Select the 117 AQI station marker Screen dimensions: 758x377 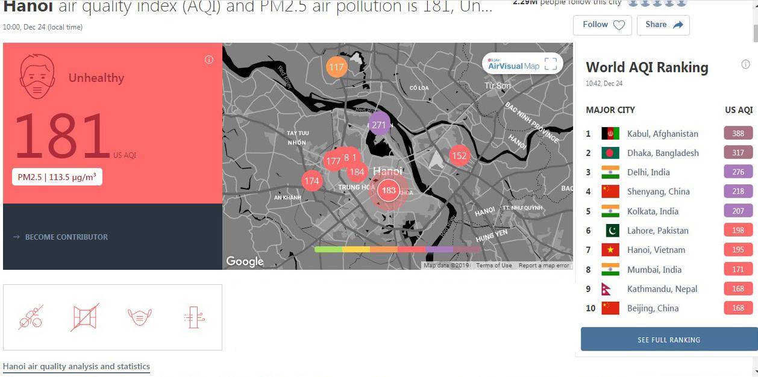tap(336, 67)
